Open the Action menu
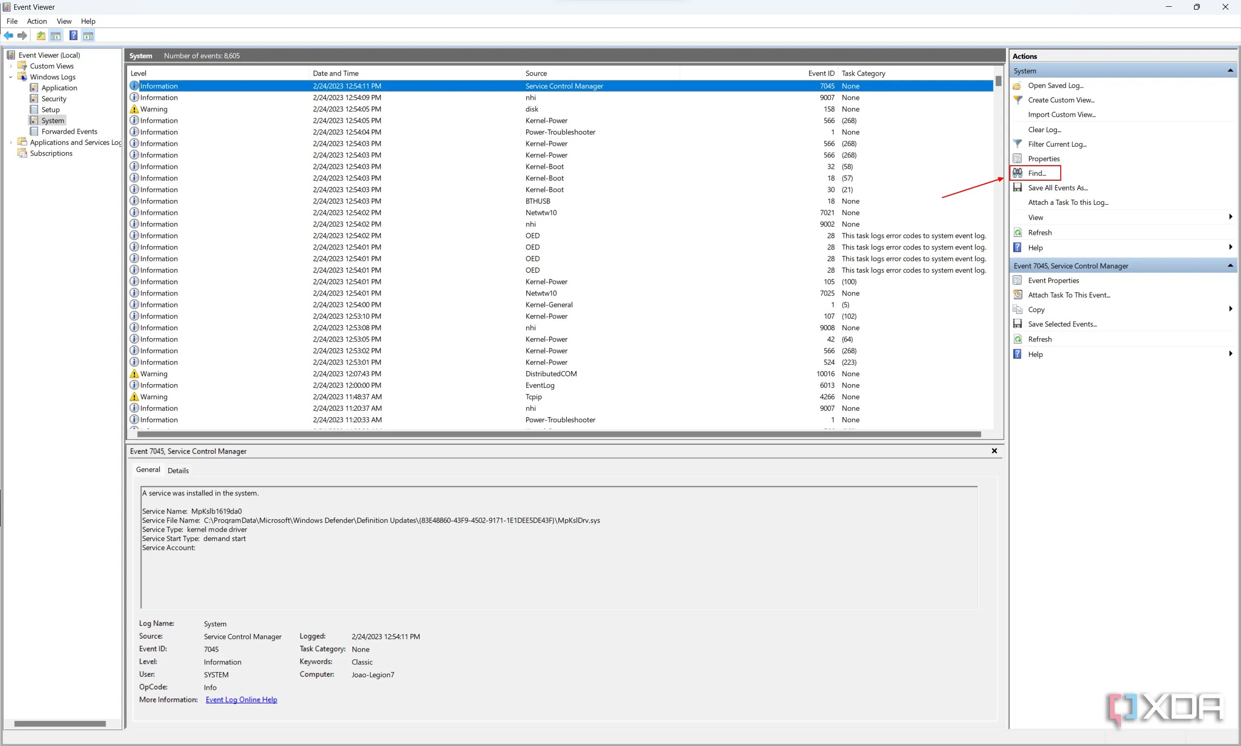Viewport: 1241px width, 746px height. tap(36, 21)
